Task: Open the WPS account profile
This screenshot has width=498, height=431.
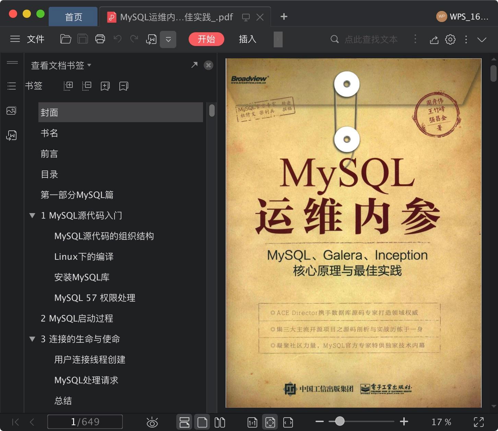Action: click(462, 16)
